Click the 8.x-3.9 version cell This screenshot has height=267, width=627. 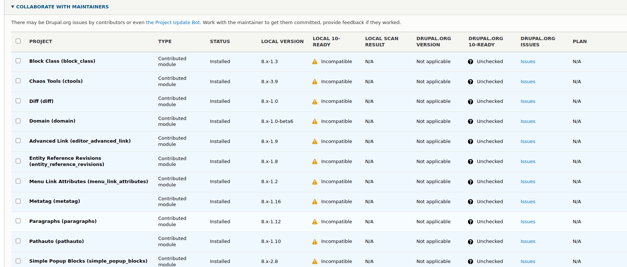pyautogui.click(x=269, y=82)
